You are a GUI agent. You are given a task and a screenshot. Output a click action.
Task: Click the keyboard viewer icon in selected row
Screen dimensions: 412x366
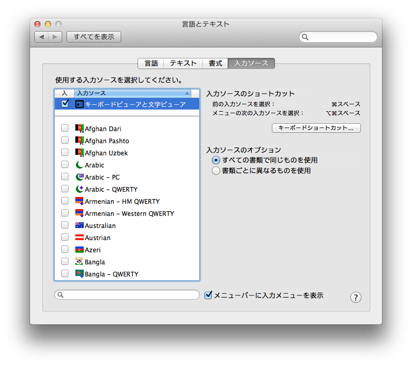[80, 104]
